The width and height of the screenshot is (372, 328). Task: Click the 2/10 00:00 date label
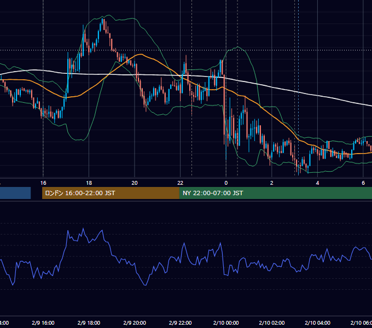click(x=226, y=323)
